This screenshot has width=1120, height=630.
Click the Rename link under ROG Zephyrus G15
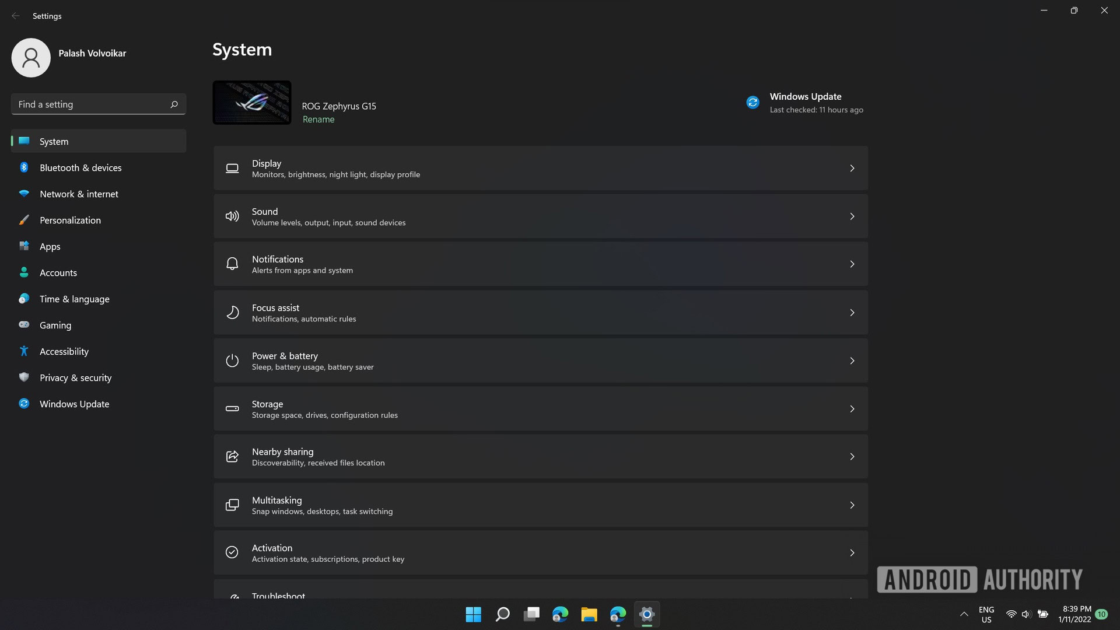coord(318,120)
